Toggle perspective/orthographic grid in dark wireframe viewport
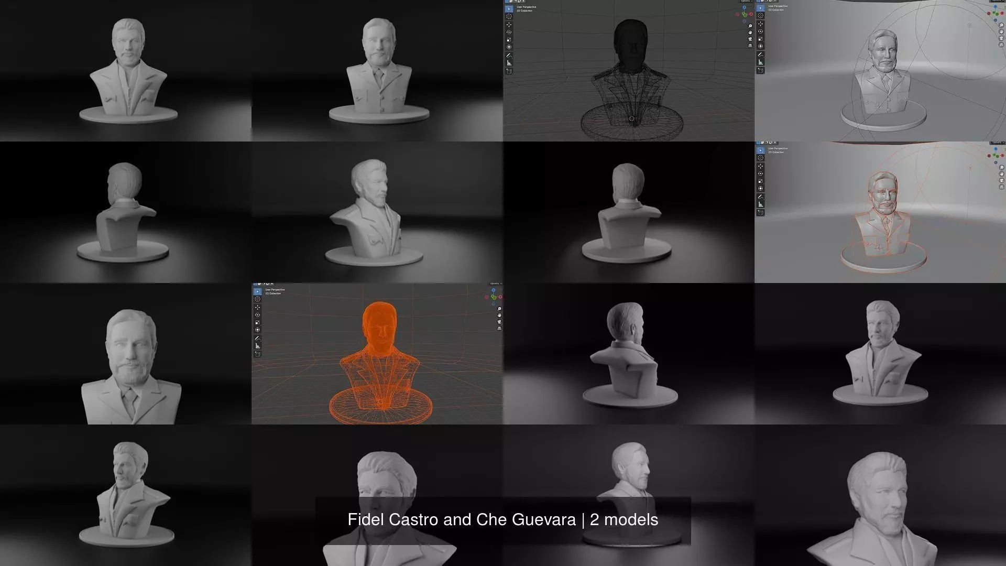Viewport: 1006px width, 566px height. 750,46
